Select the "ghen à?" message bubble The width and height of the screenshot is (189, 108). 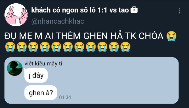point(41,93)
